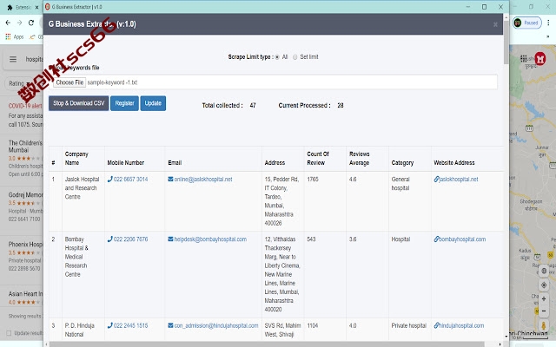Click browser forward arrow in Chrome
The width and height of the screenshot is (556, 347).
tap(19, 23)
